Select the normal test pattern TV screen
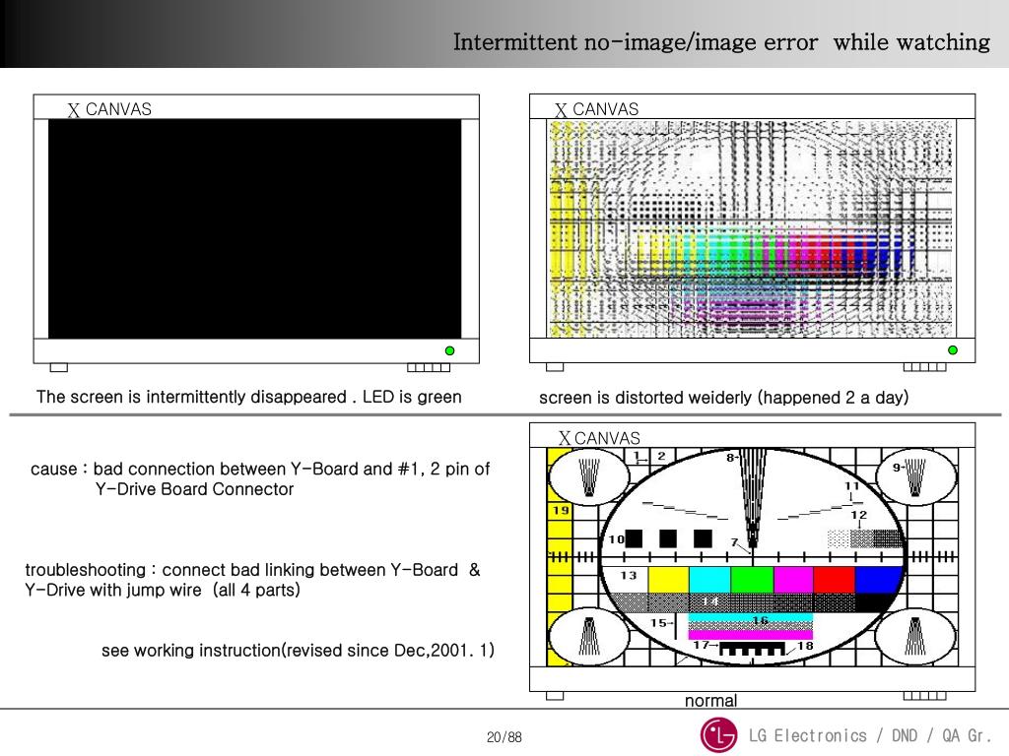Image resolution: width=1009 pixels, height=756 pixels. click(752, 557)
